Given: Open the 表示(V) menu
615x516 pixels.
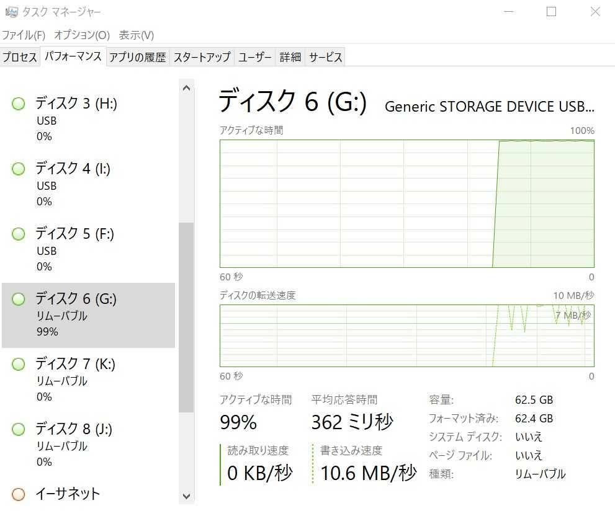Looking at the screenshot, I should [137, 35].
